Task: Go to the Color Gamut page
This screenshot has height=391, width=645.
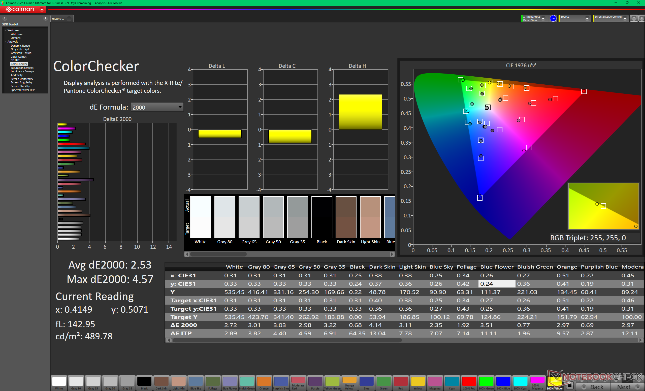Action: point(19,57)
